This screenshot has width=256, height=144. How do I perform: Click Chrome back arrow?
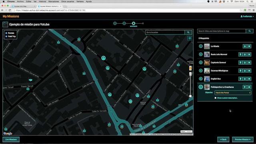(2, 10)
